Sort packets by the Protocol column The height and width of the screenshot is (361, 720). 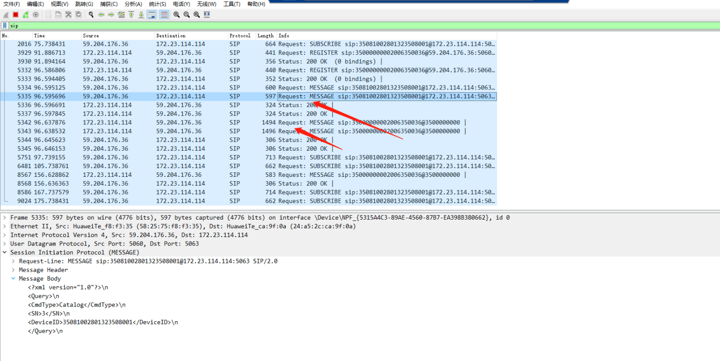pos(240,35)
